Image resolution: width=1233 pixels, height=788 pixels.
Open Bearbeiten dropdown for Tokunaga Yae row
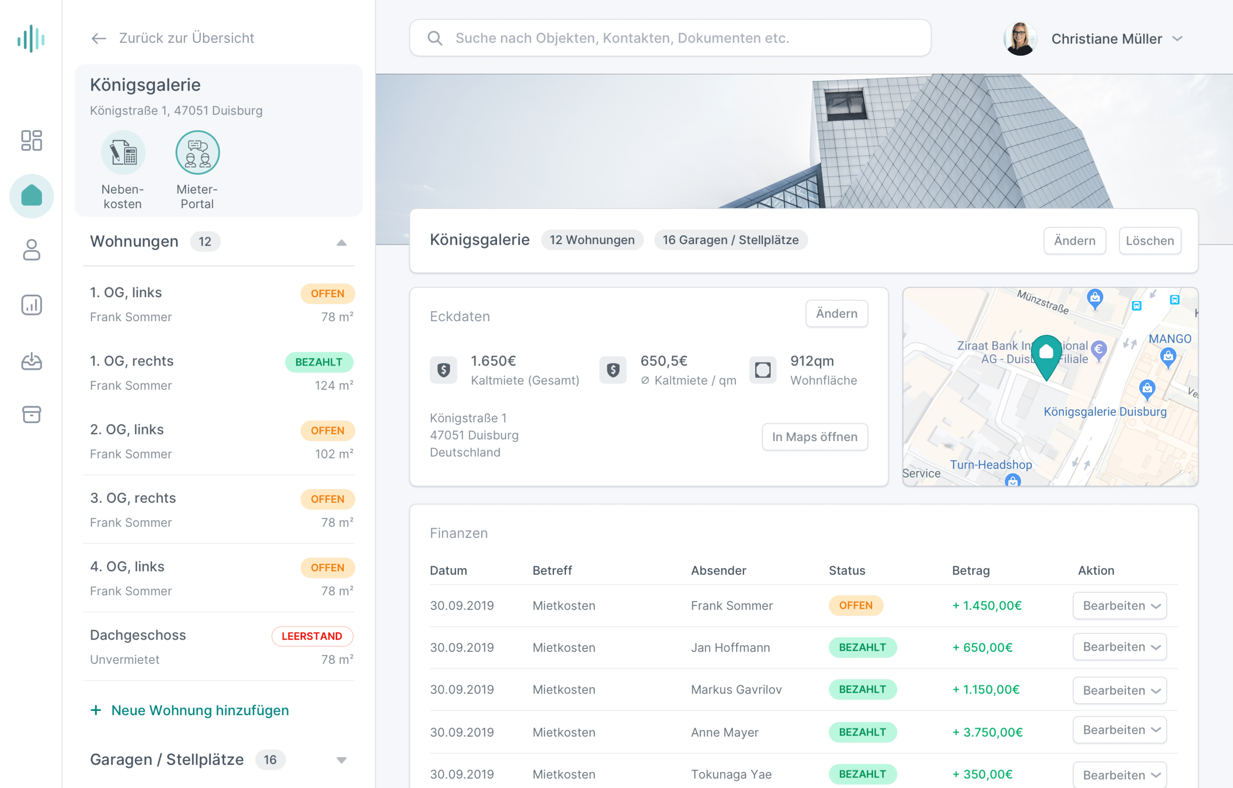[1120, 775]
